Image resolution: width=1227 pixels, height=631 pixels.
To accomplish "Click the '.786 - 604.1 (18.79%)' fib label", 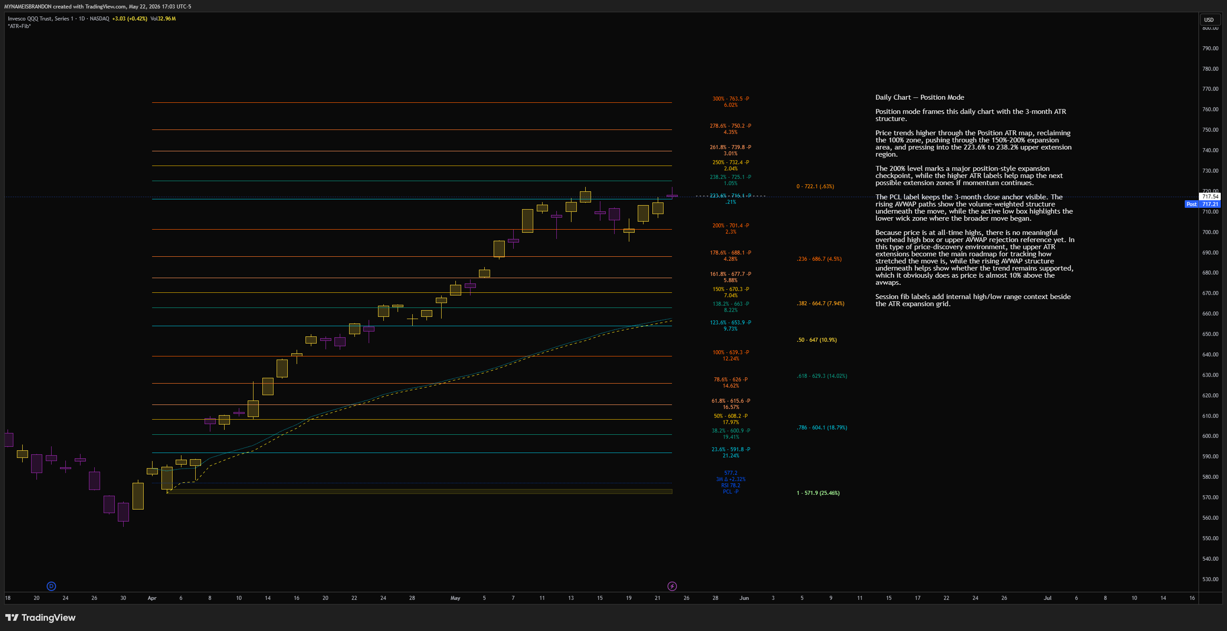I will (822, 428).
